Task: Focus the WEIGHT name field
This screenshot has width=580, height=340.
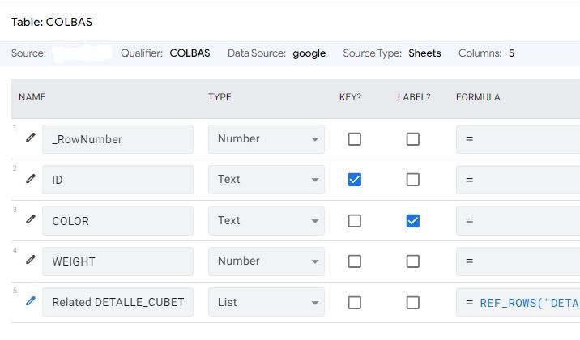Action: (x=117, y=261)
